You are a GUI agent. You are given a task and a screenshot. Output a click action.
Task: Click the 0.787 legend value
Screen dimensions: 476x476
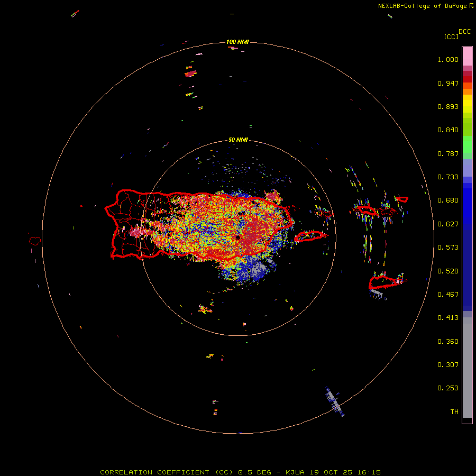click(448, 153)
